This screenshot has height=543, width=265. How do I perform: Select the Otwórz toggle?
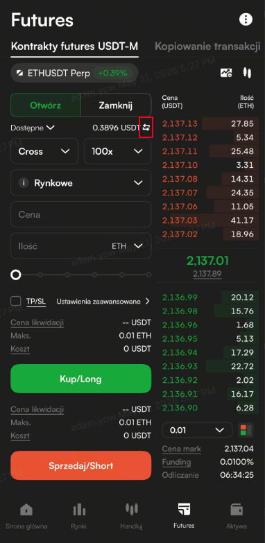click(x=46, y=105)
